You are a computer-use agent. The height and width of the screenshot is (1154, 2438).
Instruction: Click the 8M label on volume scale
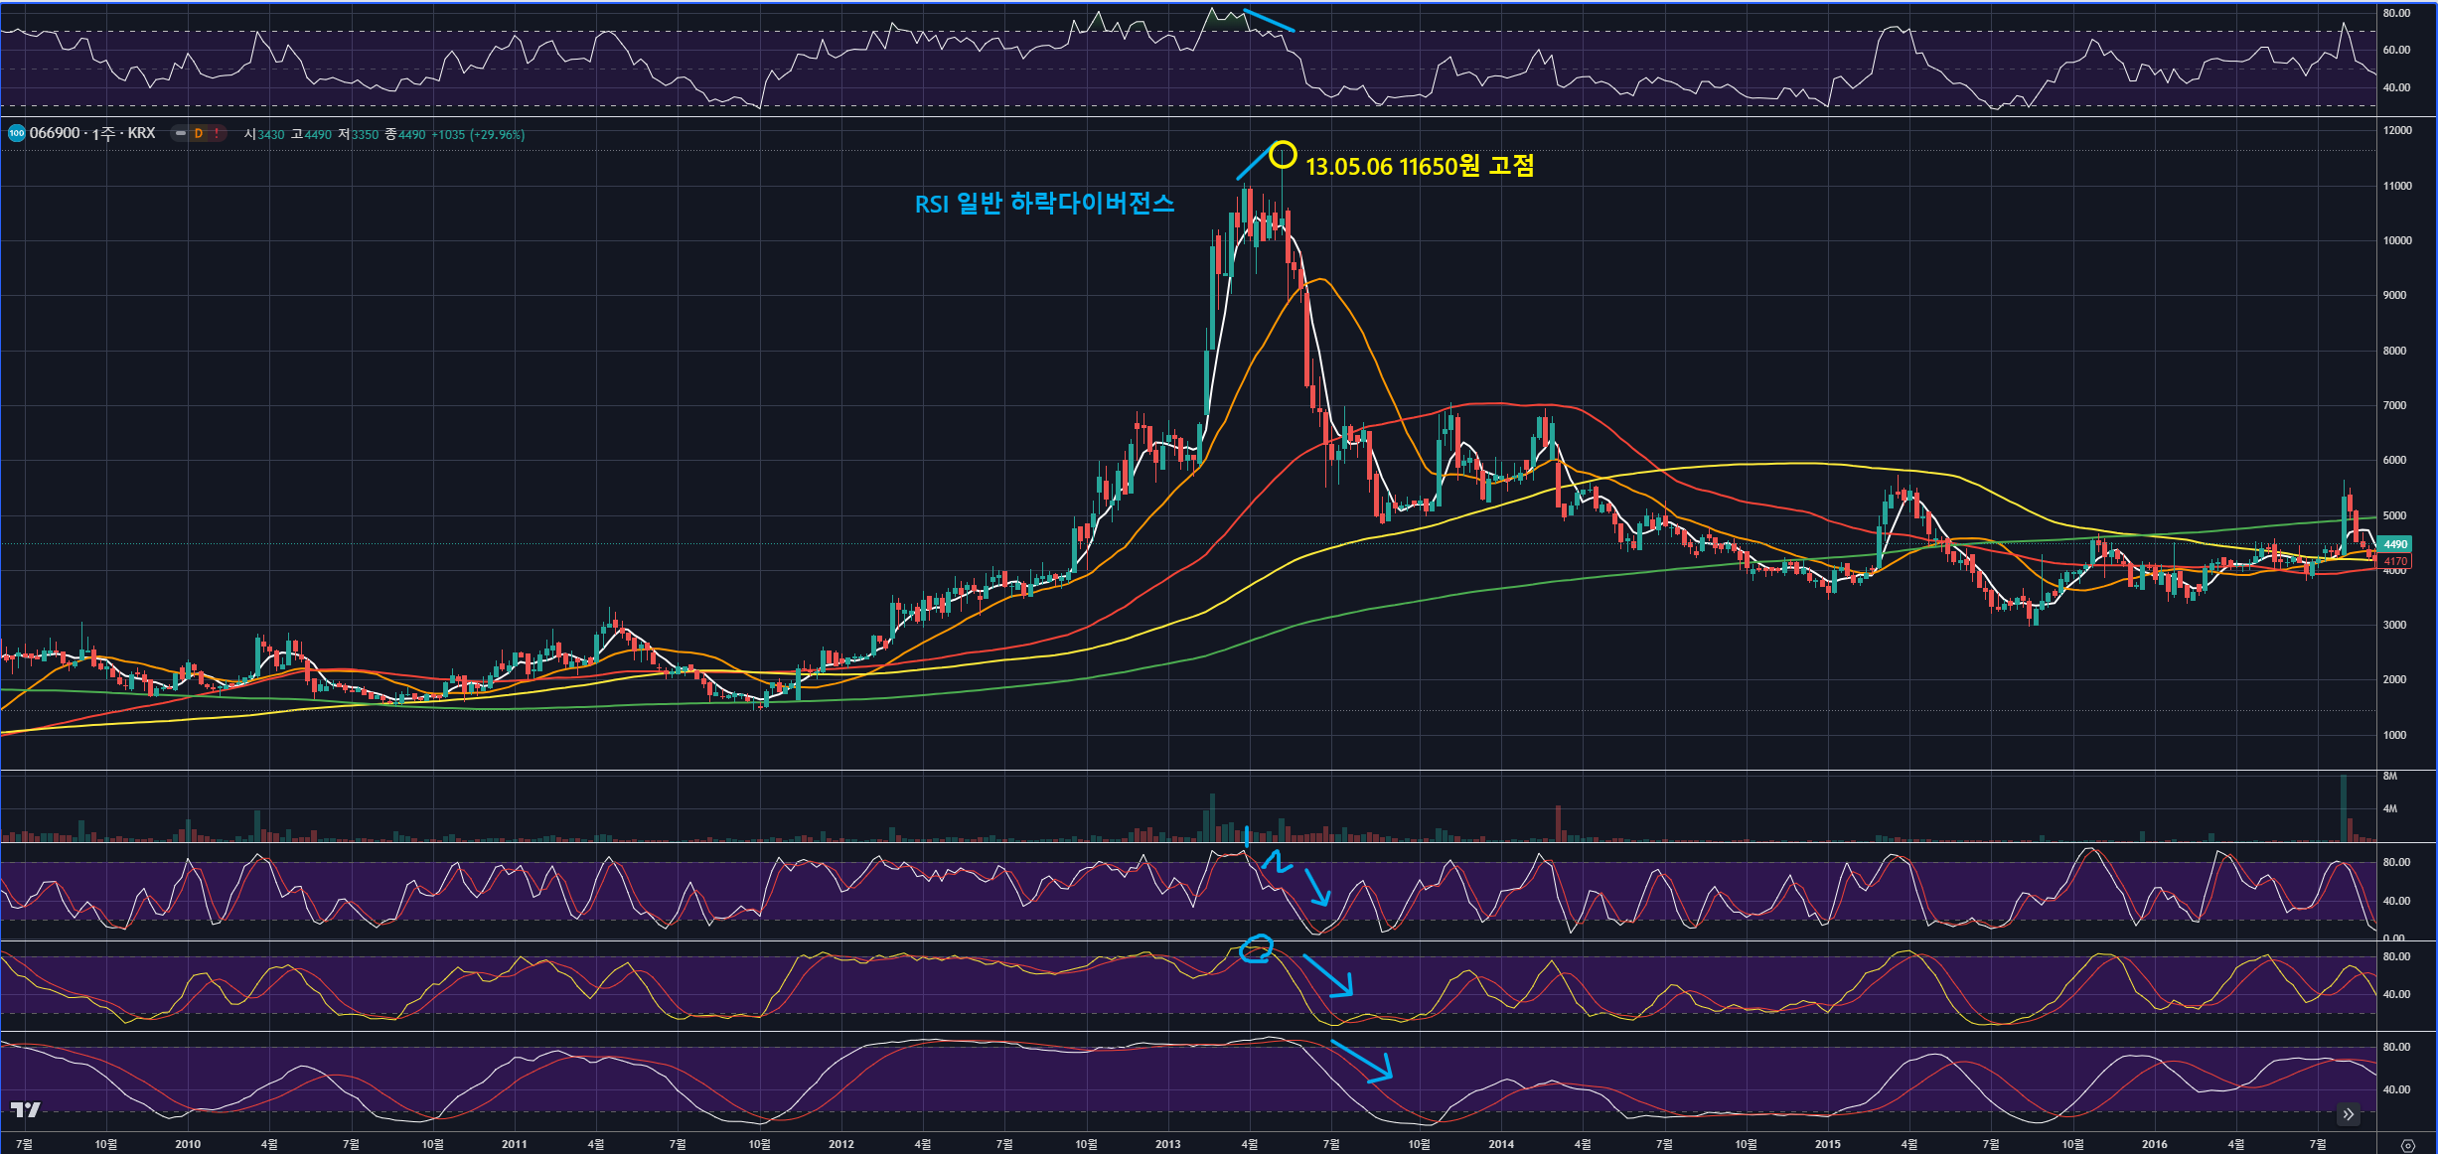point(2389,776)
